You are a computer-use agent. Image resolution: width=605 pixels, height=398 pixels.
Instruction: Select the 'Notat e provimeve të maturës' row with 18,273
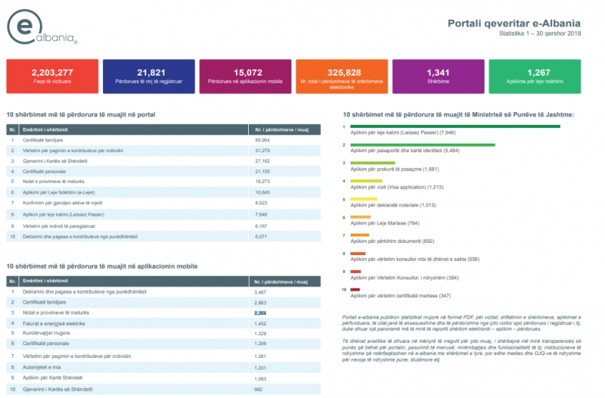coord(163,182)
